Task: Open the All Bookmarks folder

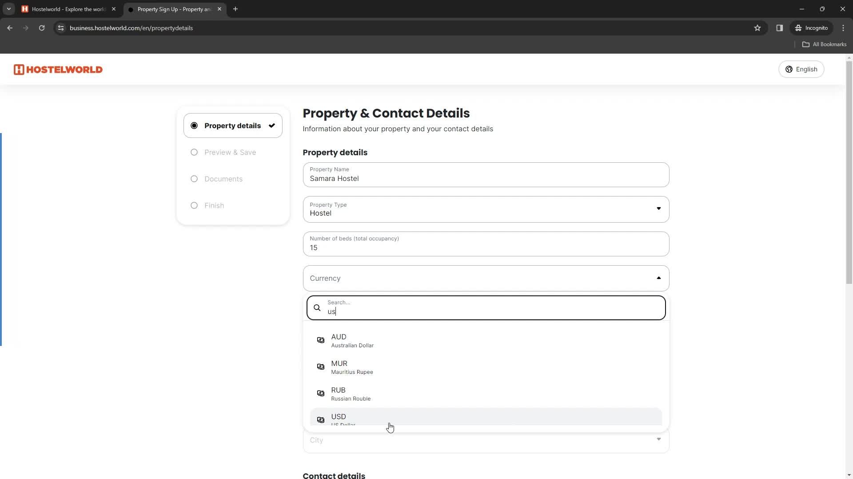Action: [x=825, y=44]
